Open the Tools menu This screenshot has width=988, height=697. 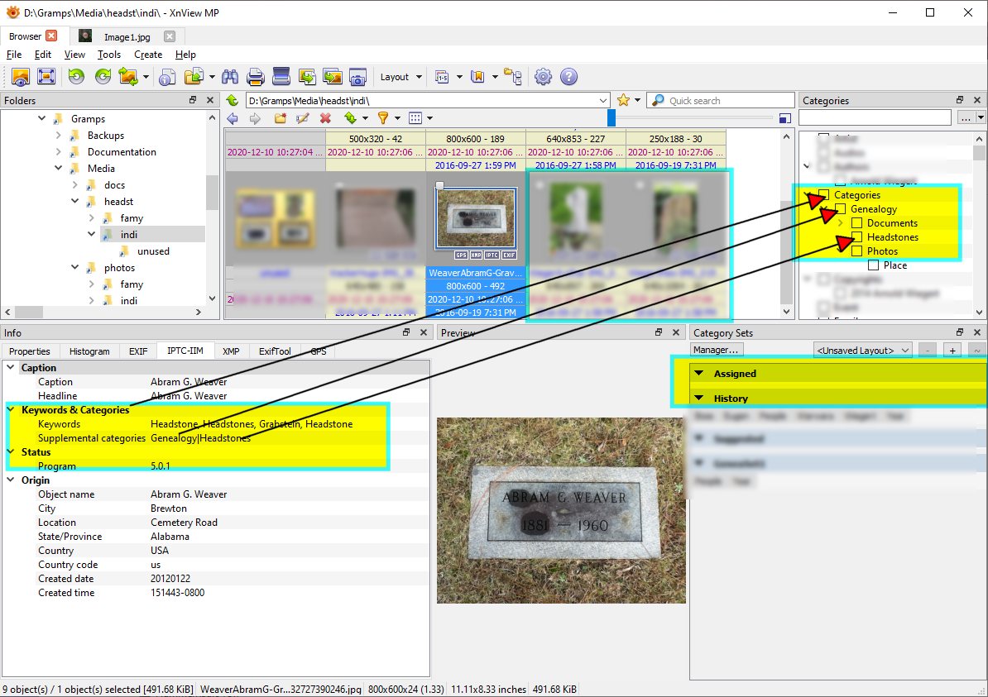coord(109,55)
